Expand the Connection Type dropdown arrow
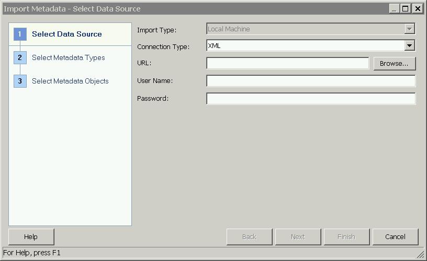The width and height of the screenshot is (427, 261). (410, 46)
